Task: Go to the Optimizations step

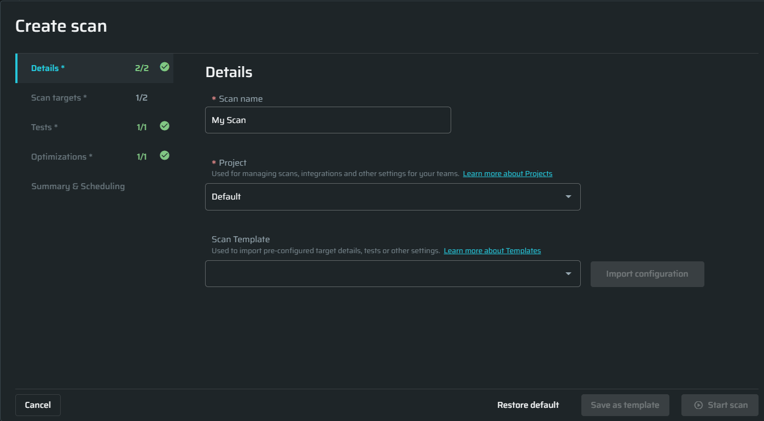Action: [62, 156]
